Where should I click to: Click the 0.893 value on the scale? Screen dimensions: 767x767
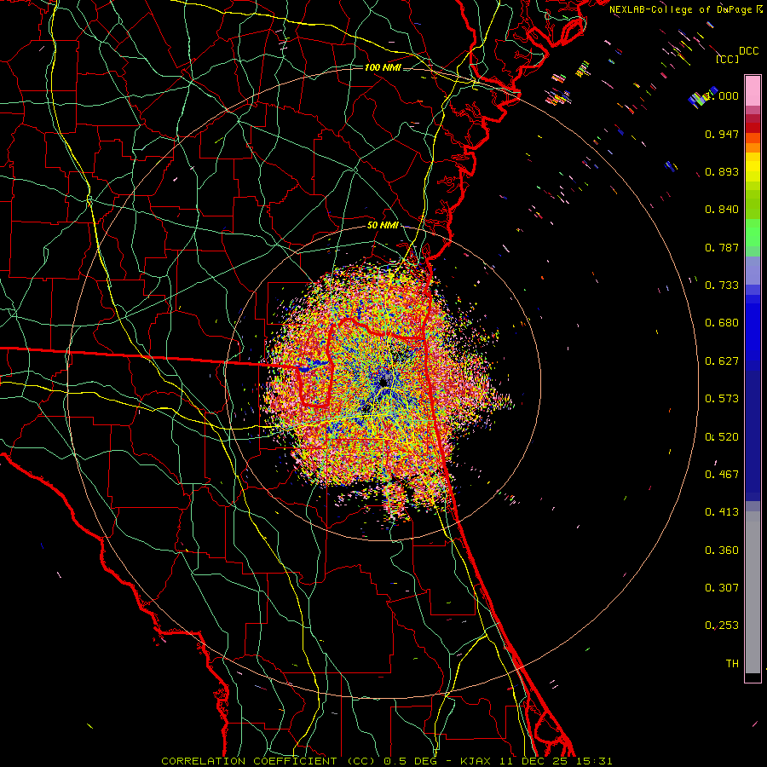722,171
